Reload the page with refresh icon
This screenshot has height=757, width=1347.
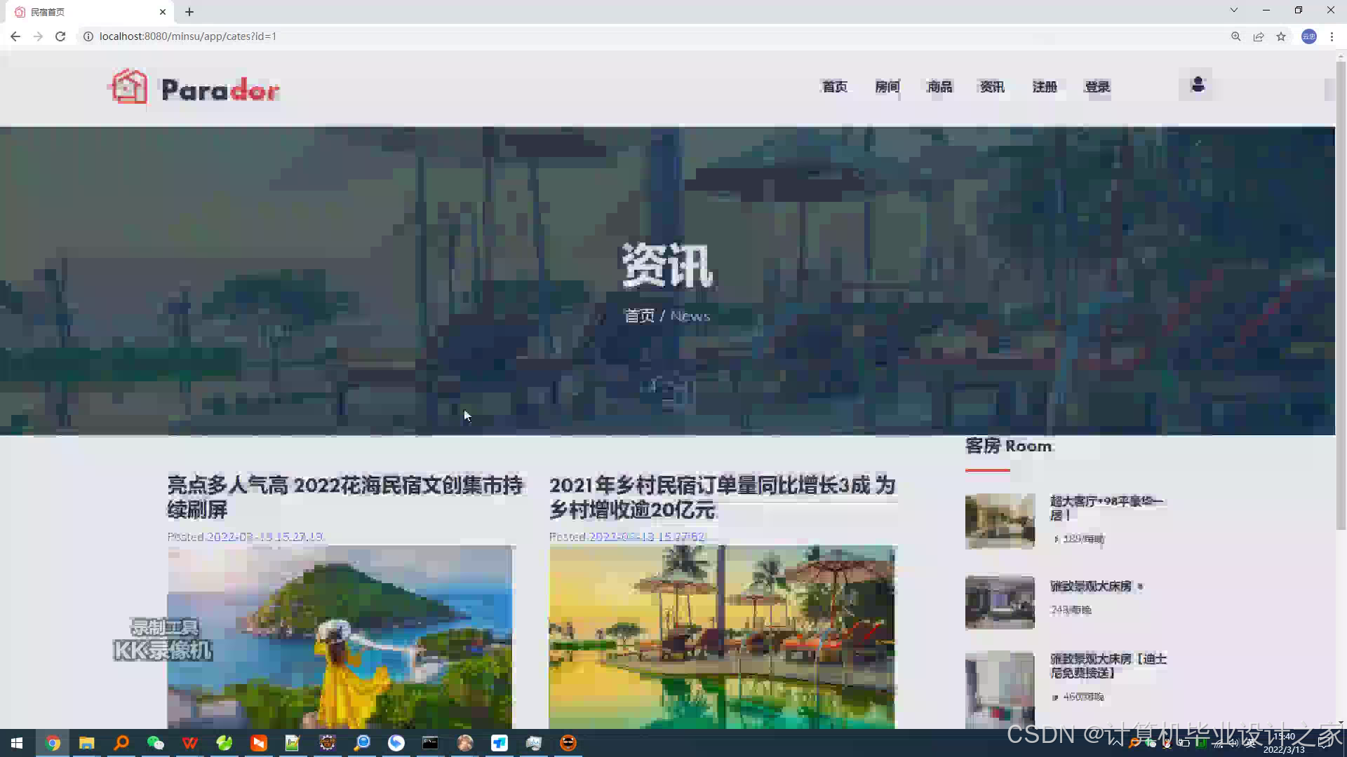coord(60,36)
